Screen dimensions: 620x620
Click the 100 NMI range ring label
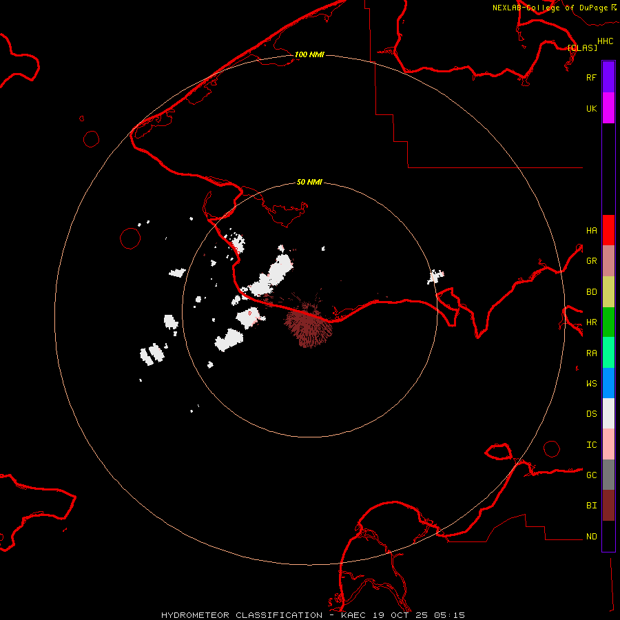[309, 54]
